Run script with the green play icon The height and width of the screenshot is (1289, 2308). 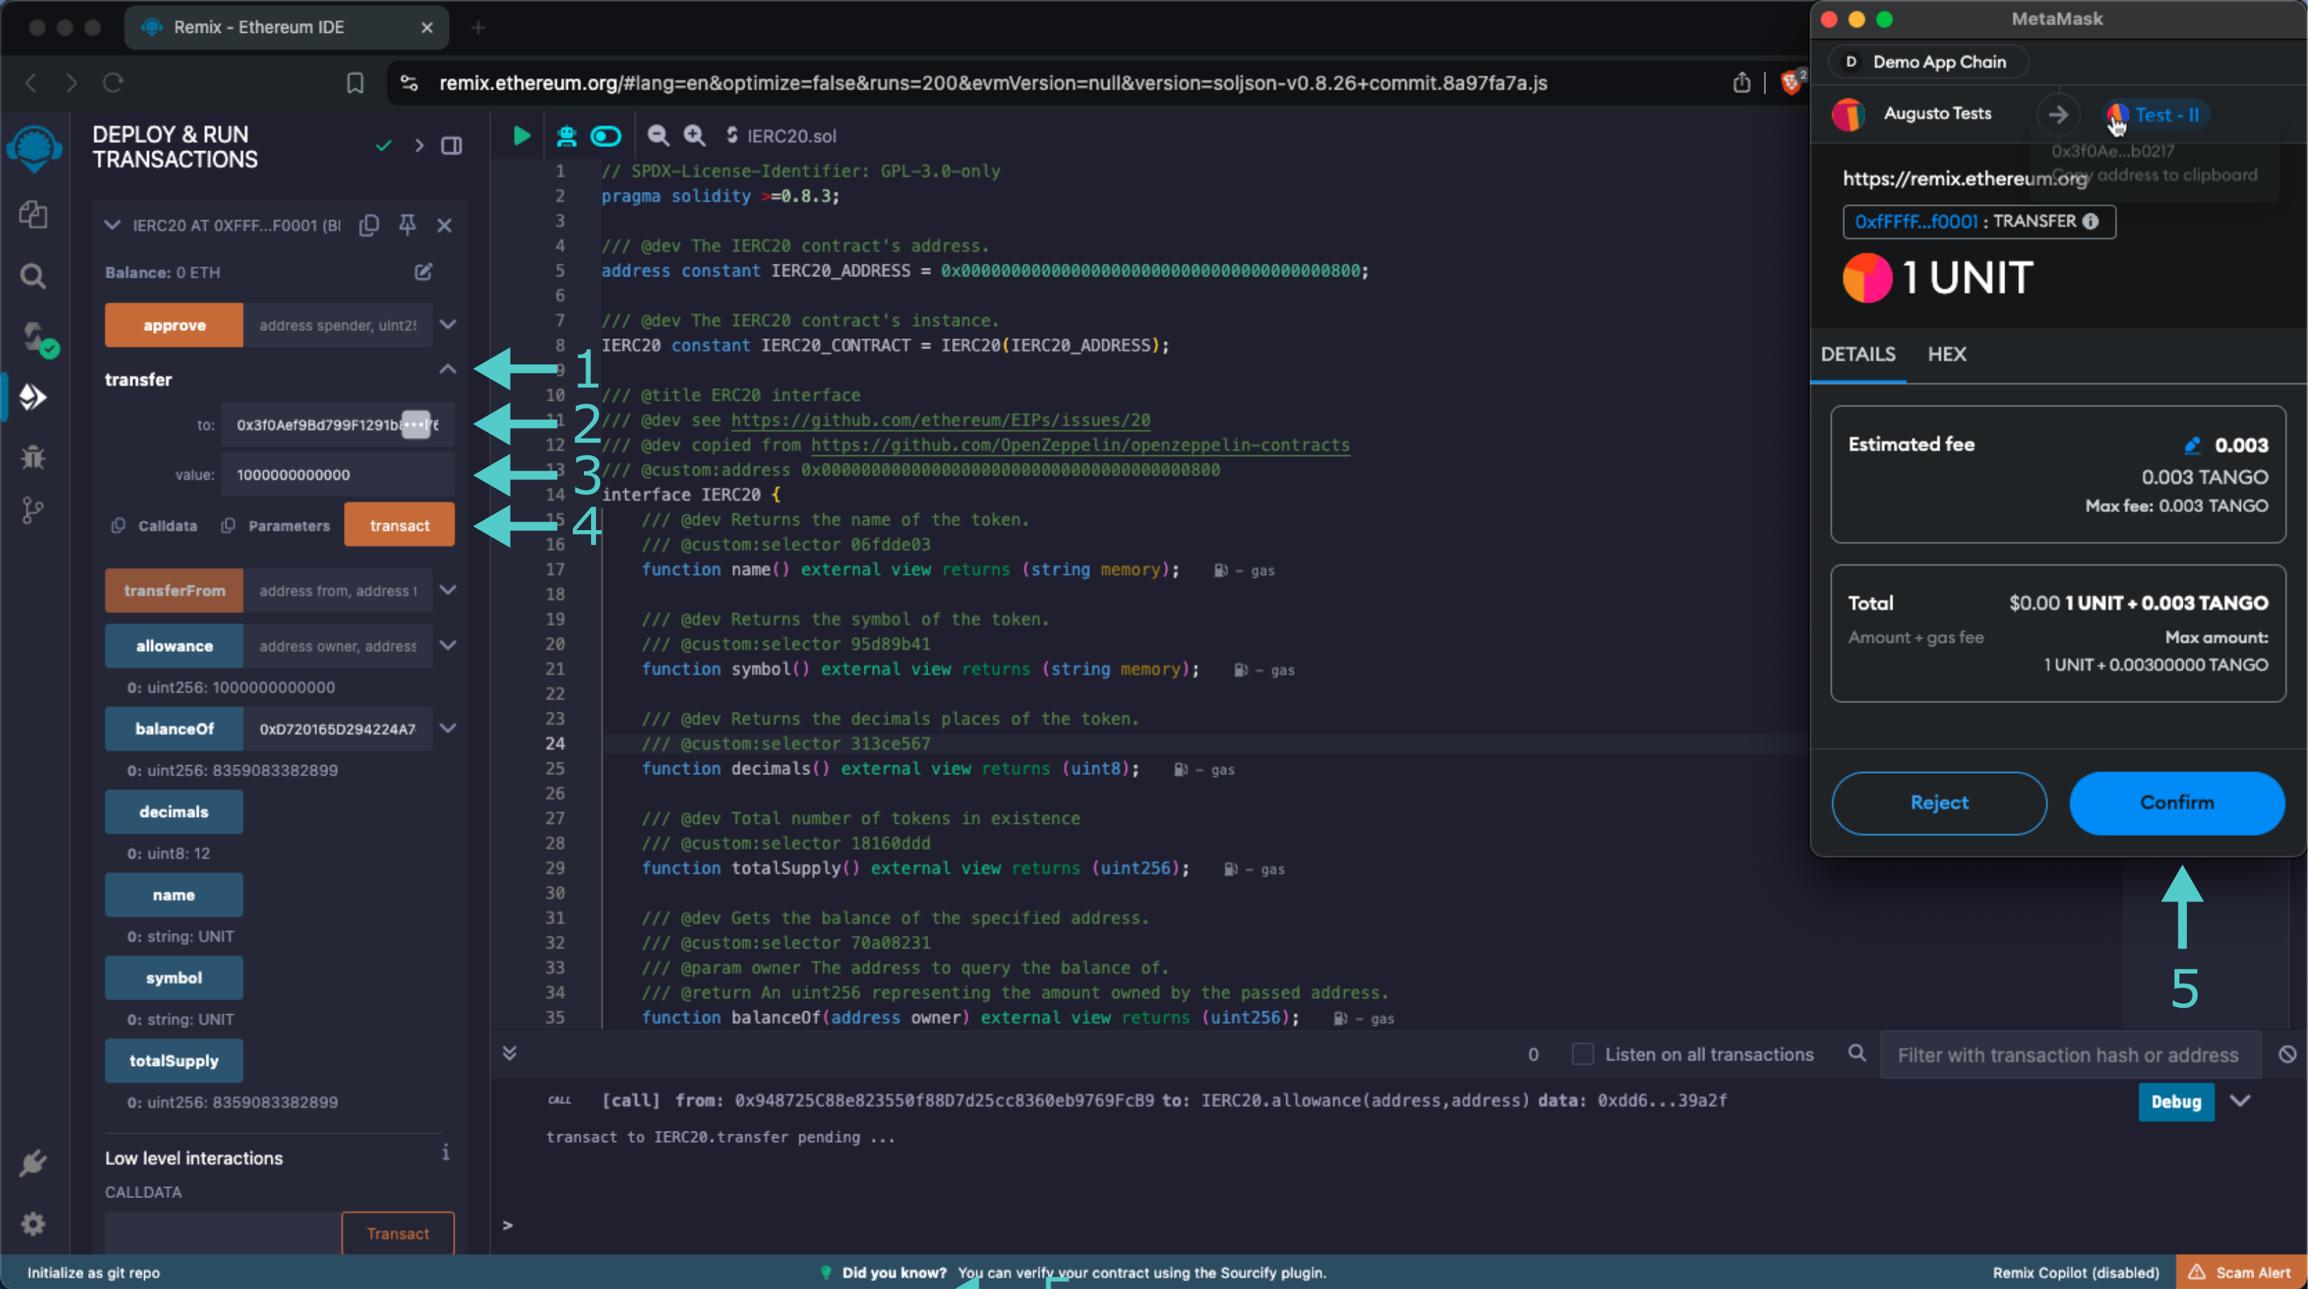[522, 135]
